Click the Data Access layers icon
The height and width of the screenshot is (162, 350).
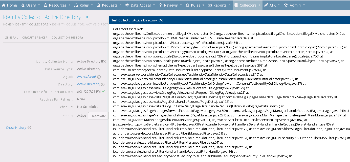127,5
